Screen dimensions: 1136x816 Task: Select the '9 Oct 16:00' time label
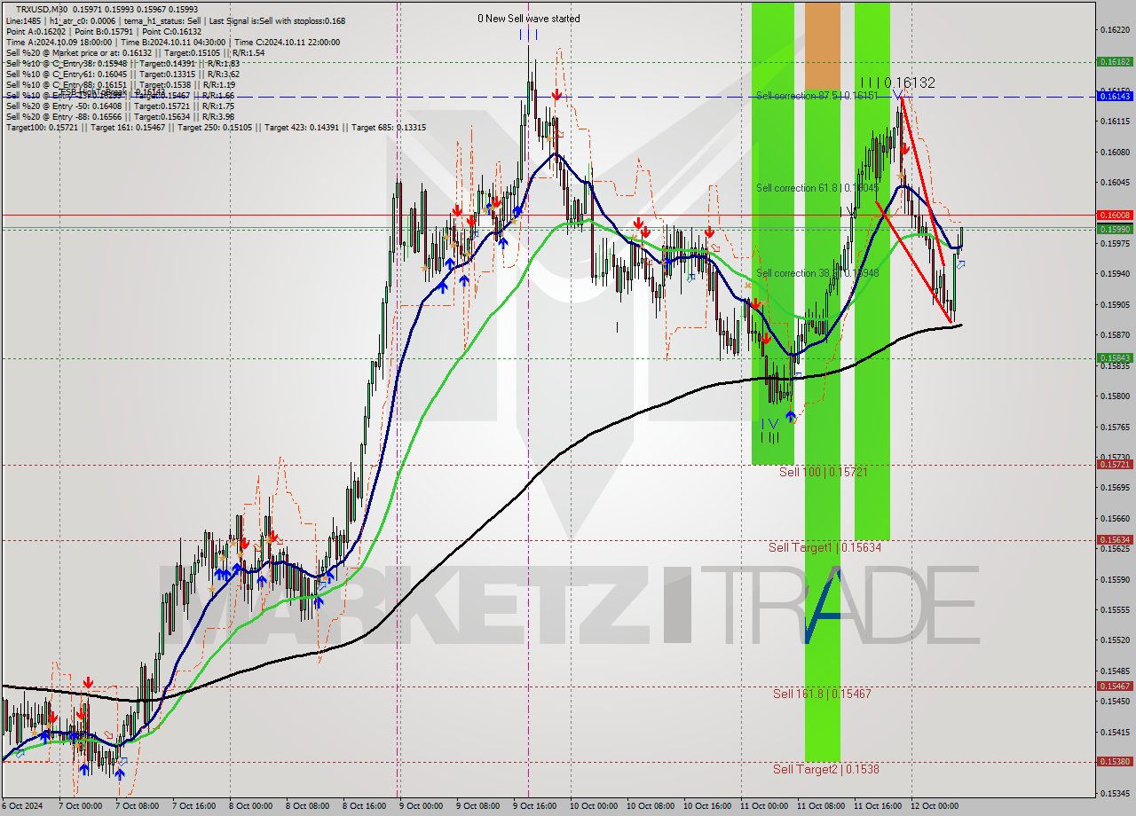pyautogui.click(x=535, y=806)
